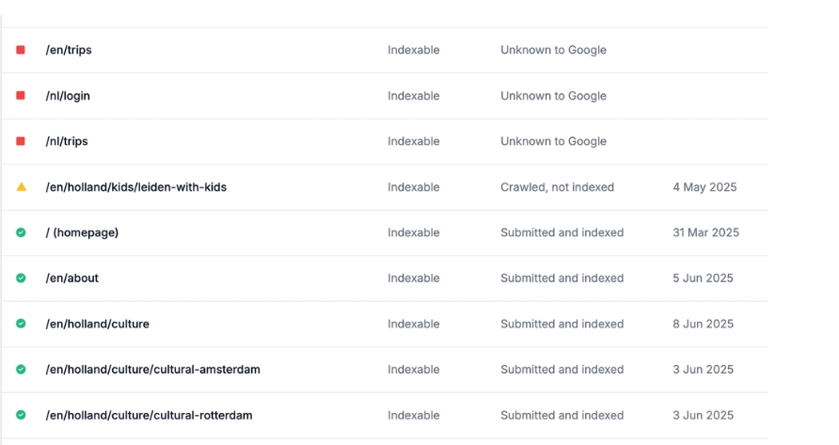Viewport: 839px width, 445px height.
Task: Click green check icon for cultural-amsterdam
Action: point(21,370)
